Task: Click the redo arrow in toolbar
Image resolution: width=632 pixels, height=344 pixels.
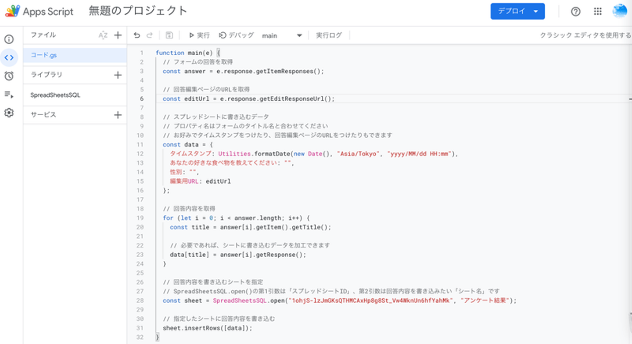Action: (x=150, y=35)
